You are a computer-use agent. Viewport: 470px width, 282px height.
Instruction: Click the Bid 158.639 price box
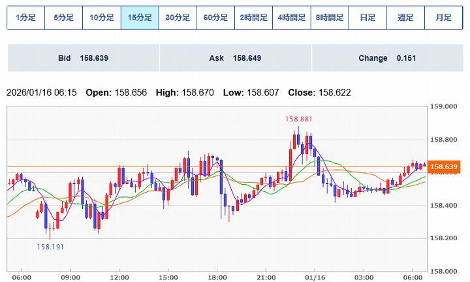click(82, 58)
